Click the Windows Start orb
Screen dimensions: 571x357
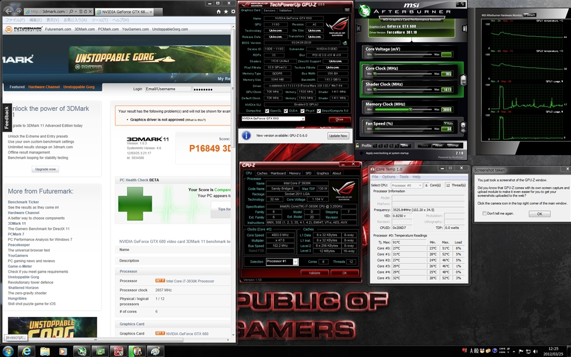(x=8, y=351)
